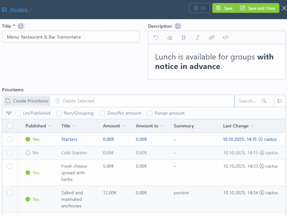Viewport: 287px width, 215px height.
Task: Go back to Pricelists breadcrumb
Action: 19,10
